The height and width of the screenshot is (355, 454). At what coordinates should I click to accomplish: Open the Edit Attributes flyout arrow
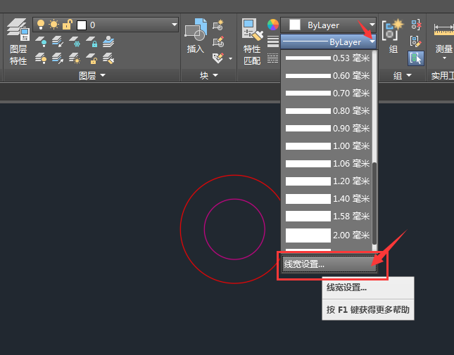[230, 58]
